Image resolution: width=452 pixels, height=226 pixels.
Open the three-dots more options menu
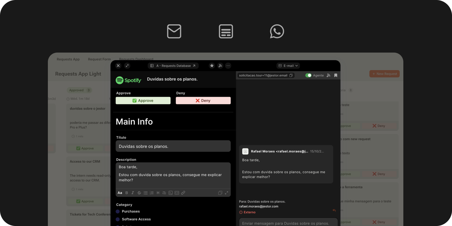pyautogui.click(x=228, y=66)
